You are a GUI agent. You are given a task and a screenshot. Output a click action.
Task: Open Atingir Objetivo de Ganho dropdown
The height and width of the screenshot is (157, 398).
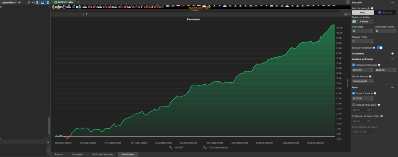coord(363,132)
